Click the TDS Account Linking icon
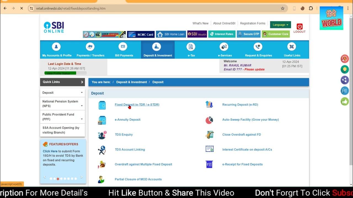The height and width of the screenshot is (198, 353). click(x=102, y=150)
